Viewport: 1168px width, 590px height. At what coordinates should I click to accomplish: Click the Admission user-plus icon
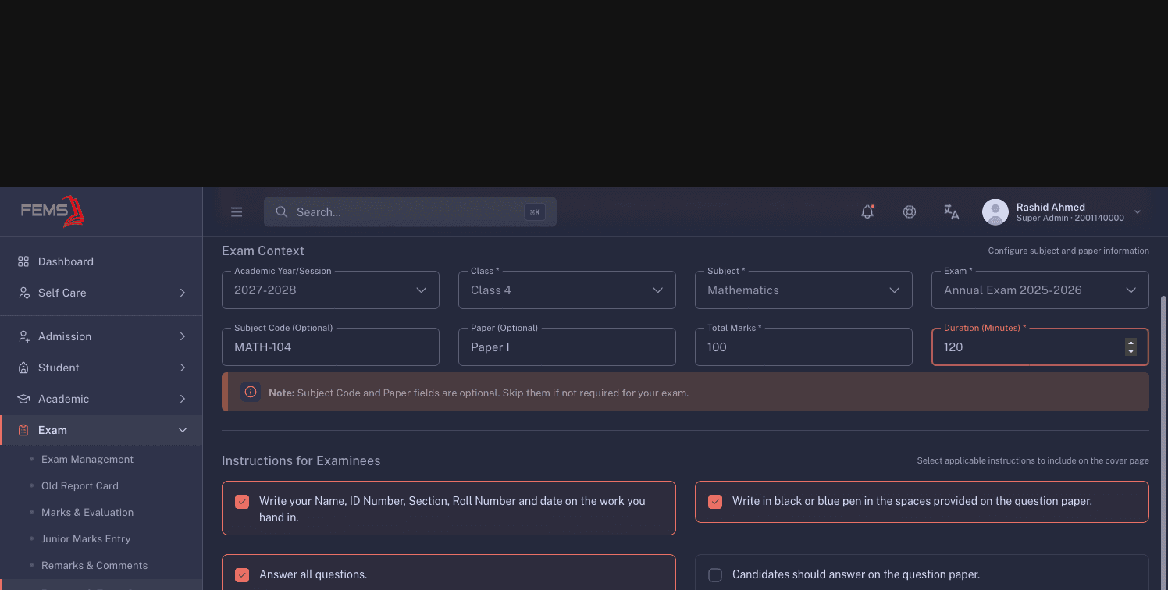(x=23, y=336)
